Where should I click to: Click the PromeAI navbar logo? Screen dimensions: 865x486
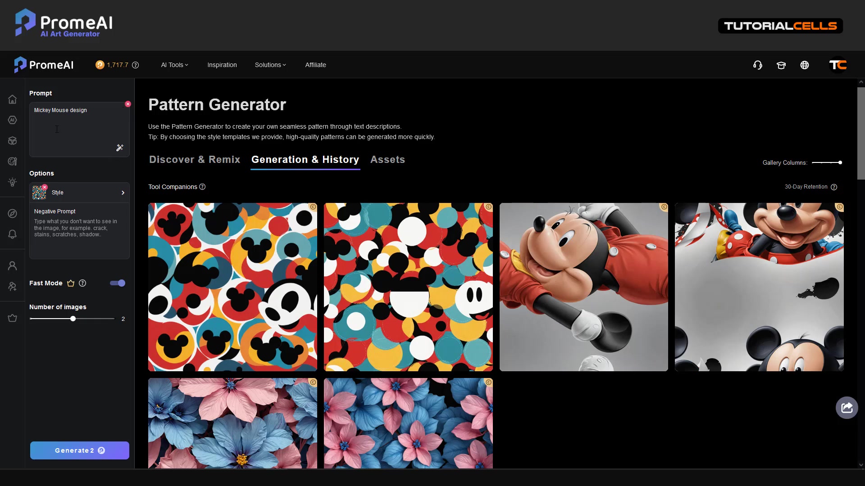tap(44, 65)
